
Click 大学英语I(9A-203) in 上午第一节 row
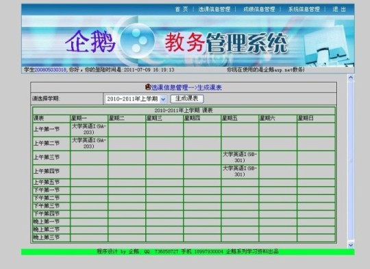pos(89,129)
